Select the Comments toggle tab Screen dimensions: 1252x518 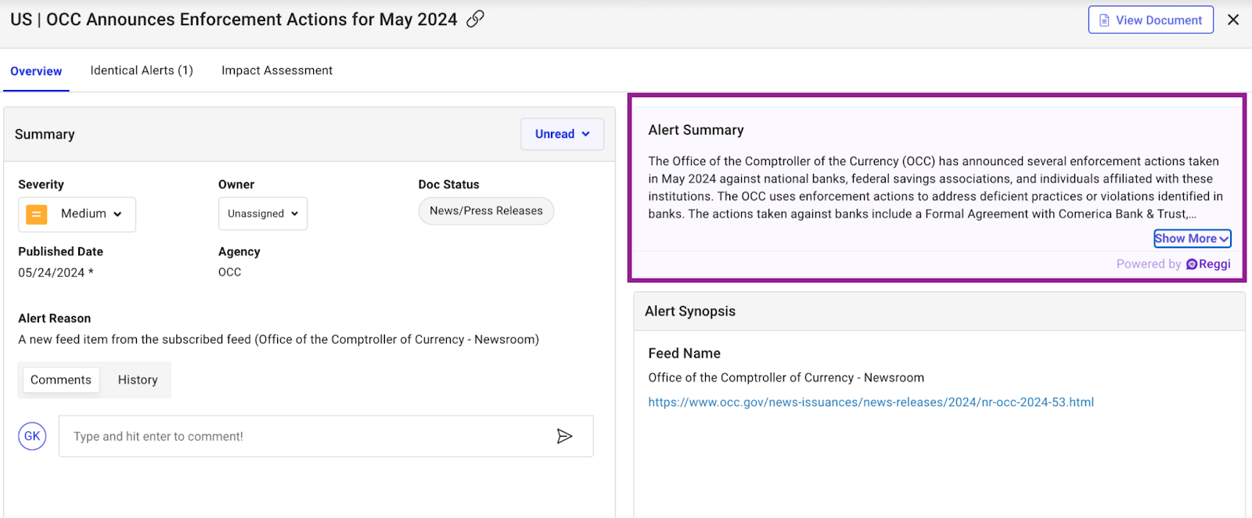tap(61, 380)
